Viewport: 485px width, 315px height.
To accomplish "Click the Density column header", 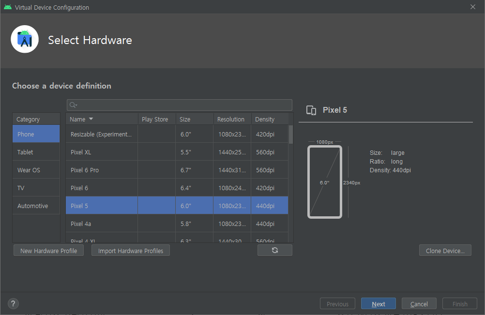I will [270, 119].
